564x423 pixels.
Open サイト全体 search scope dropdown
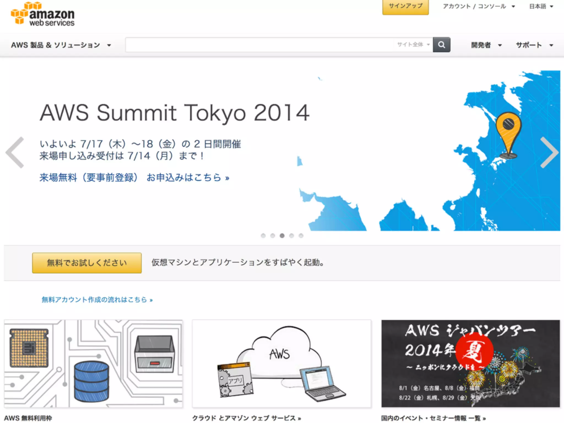click(413, 45)
